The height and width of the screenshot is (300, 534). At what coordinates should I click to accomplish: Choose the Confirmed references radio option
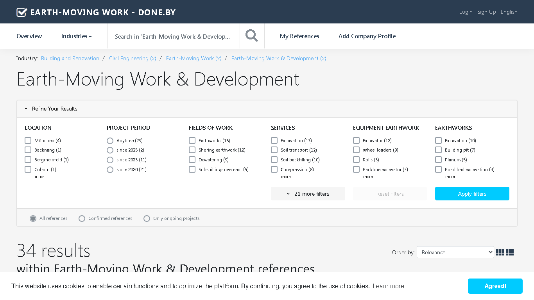point(82,218)
